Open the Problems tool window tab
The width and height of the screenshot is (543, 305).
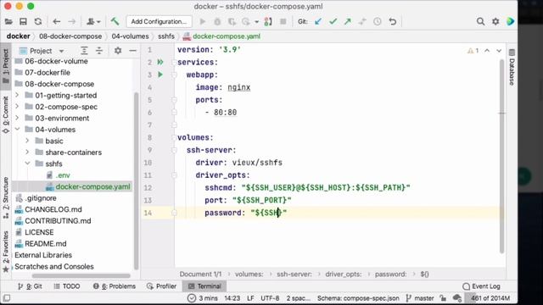[x=115, y=286]
